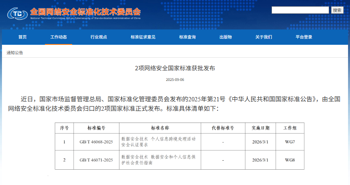Click the 全国网络安全标准化技术委员会 site title
Viewport: 350px width, 185px height.
click(86, 12)
